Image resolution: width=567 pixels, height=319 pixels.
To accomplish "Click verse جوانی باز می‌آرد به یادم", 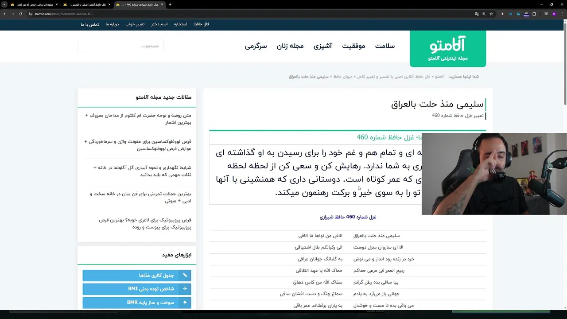I will (x=376, y=294).
